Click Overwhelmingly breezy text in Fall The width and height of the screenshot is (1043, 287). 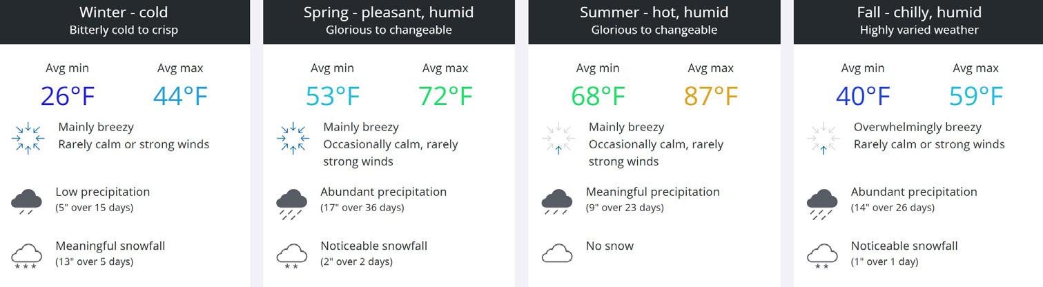tap(917, 127)
